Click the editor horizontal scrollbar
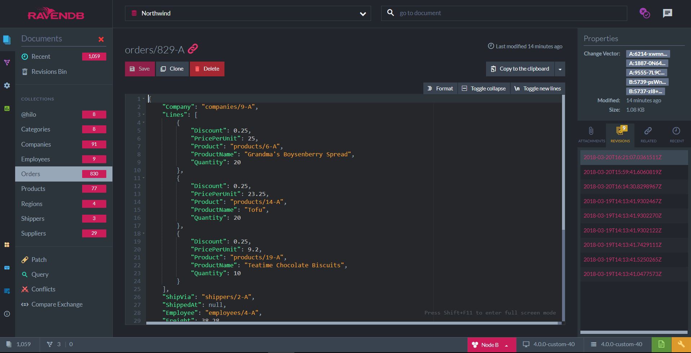The width and height of the screenshot is (691, 353). pyautogui.click(x=352, y=323)
